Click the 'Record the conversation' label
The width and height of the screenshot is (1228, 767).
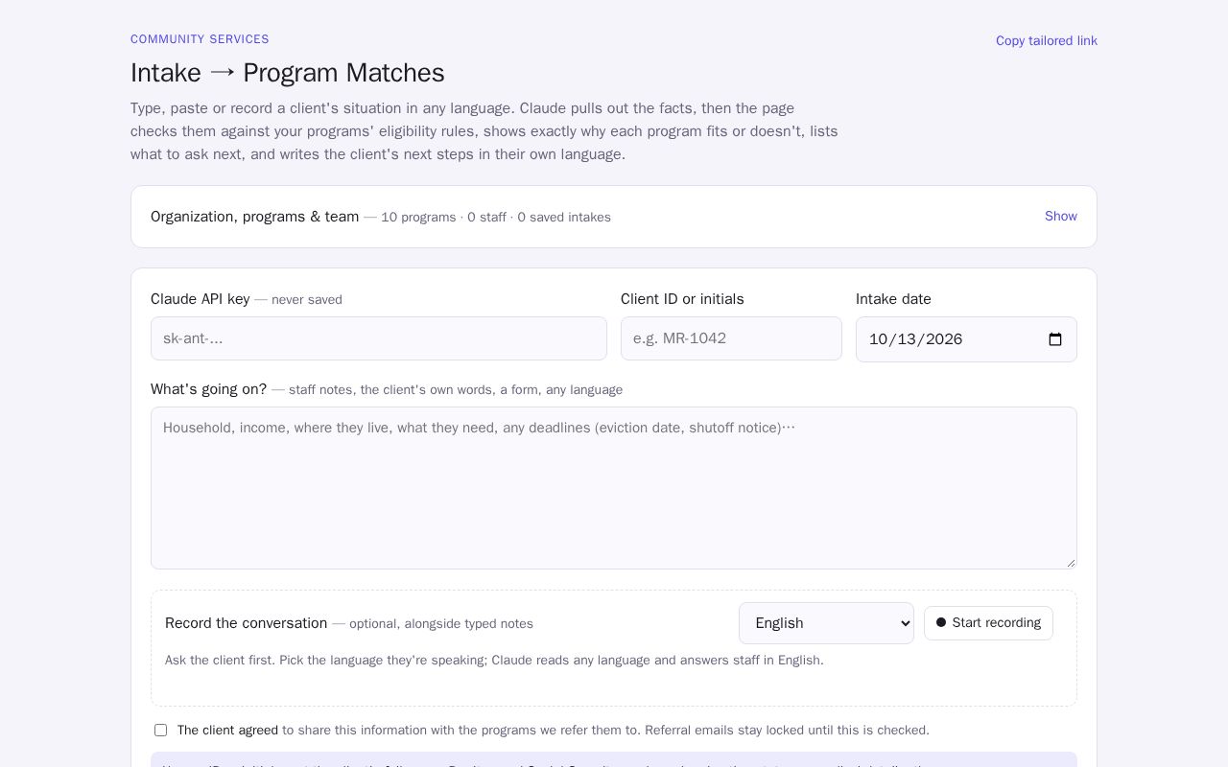tap(246, 623)
